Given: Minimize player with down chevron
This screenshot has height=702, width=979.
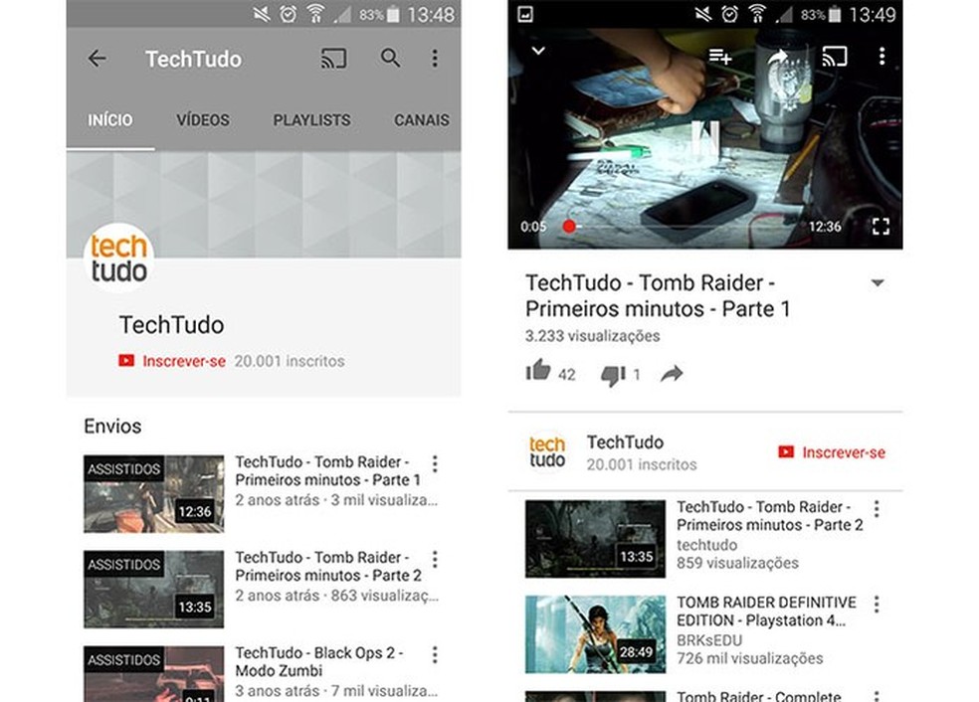Looking at the screenshot, I should coord(538,51).
